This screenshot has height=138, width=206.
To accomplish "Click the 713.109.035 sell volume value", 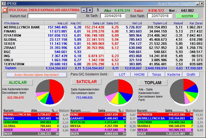I will click(x=84, y=98).
